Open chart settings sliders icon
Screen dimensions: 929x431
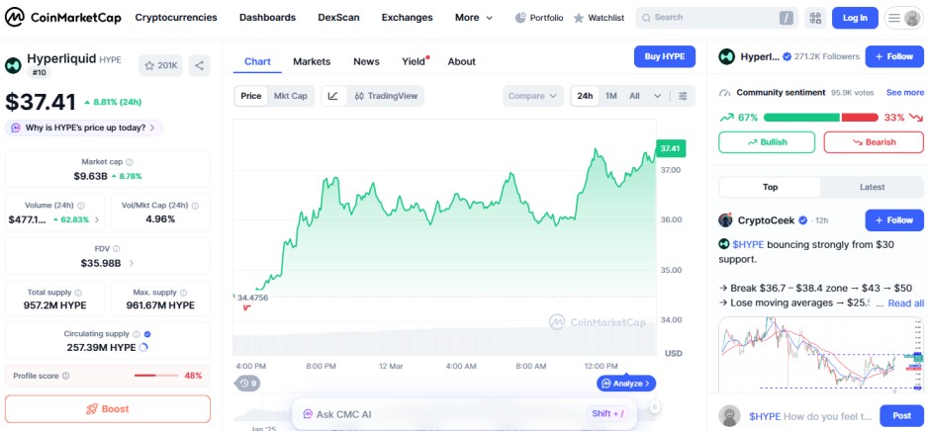click(683, 96)
